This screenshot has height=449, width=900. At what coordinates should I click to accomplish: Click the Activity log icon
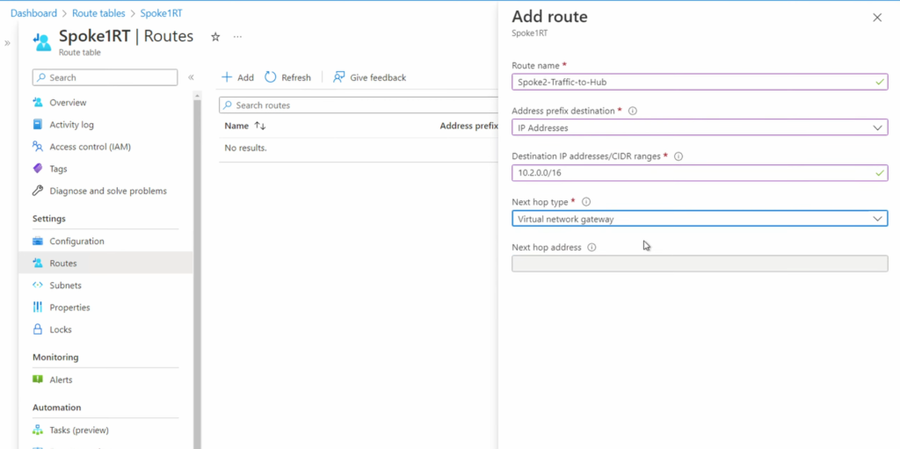38,125
